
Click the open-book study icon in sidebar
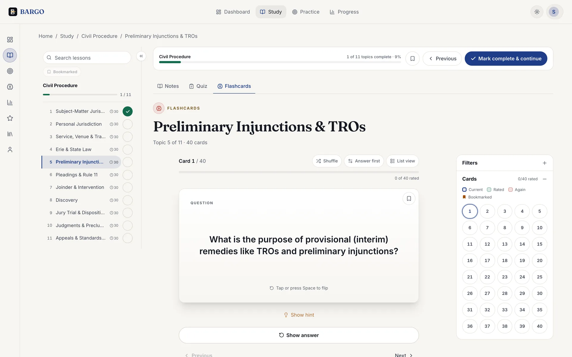(x=10, y=55)
